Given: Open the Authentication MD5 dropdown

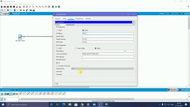Looking at the screenshot, I should 102,69.
